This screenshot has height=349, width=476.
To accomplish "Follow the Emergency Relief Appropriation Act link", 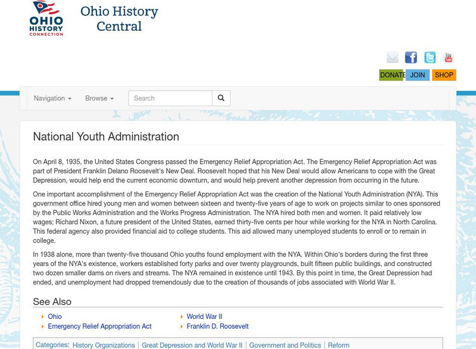I will (x=100, y=326).
